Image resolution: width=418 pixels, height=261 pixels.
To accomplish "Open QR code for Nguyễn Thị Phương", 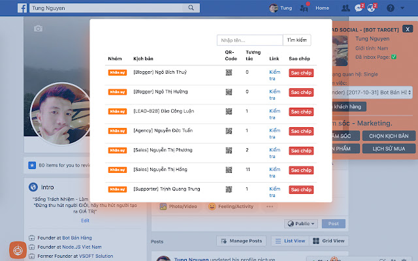I will [229, 150].
